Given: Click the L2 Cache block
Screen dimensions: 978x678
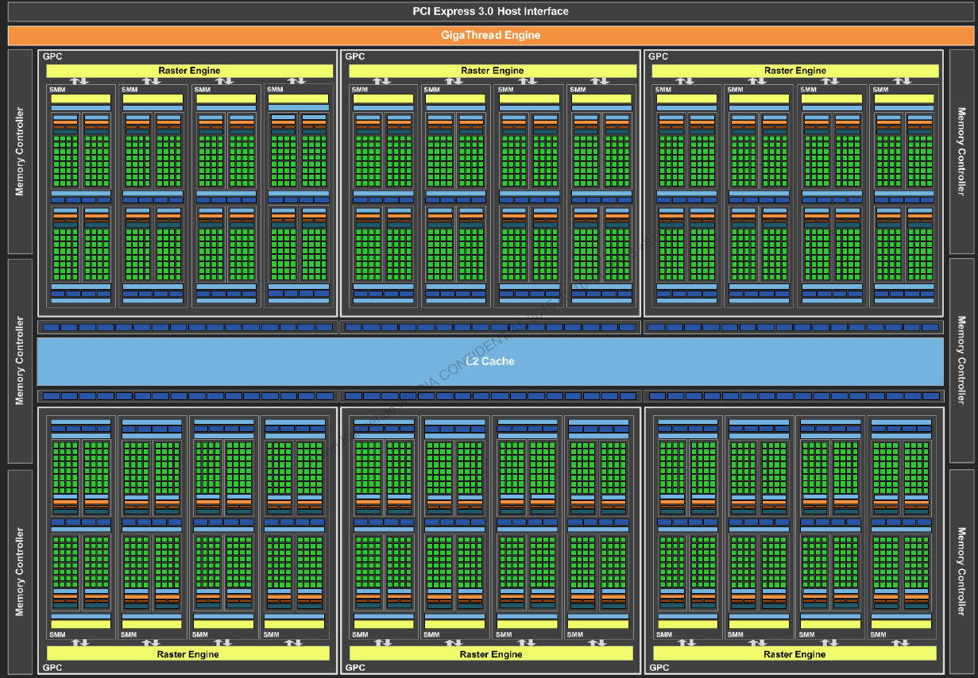Looking at the screenshot, I should point(489,361).
